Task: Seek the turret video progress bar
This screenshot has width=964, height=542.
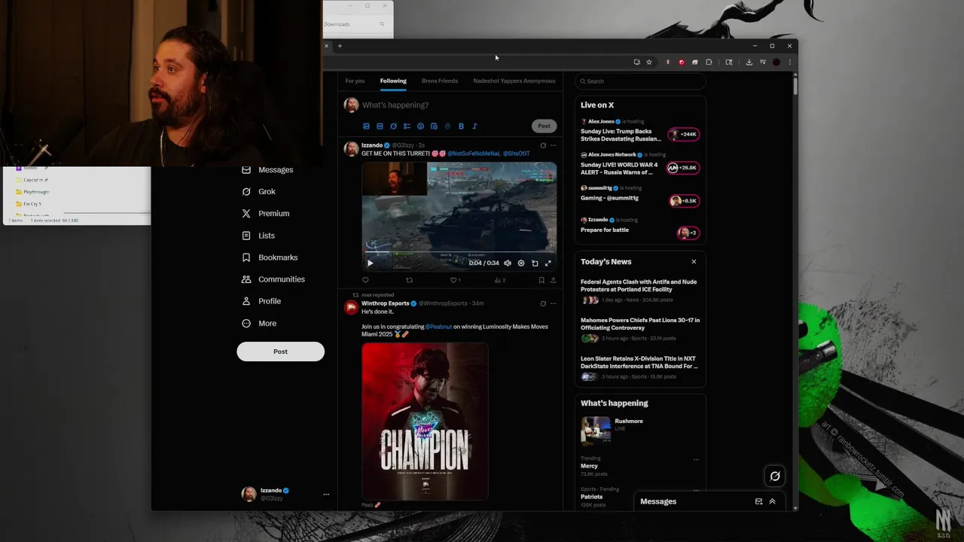Action: coord(459,252)
